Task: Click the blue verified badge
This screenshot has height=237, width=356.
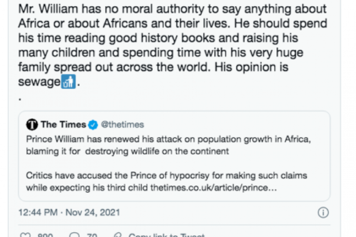Action: (x=93, y=125)
